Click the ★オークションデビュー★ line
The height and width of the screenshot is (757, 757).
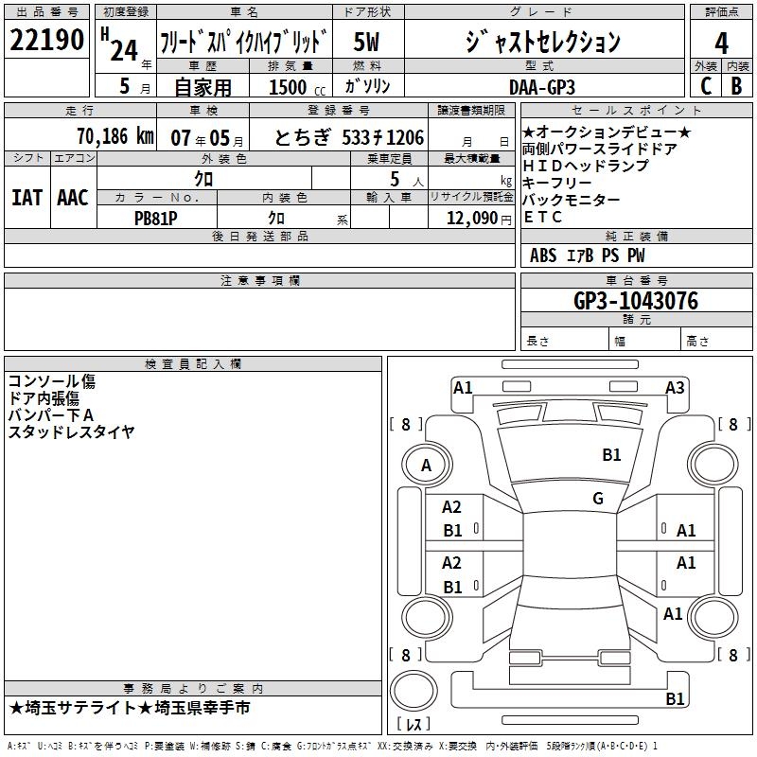point(607,132)
